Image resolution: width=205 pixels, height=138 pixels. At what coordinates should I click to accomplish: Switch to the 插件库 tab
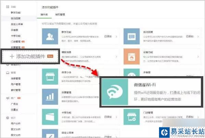[x=44, y=14]
